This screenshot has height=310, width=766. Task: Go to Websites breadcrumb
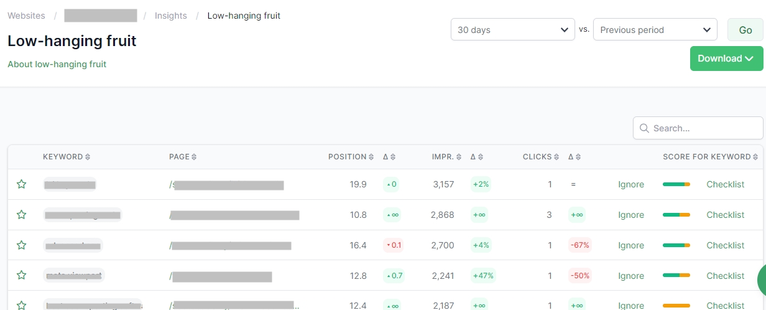point(26,16)
